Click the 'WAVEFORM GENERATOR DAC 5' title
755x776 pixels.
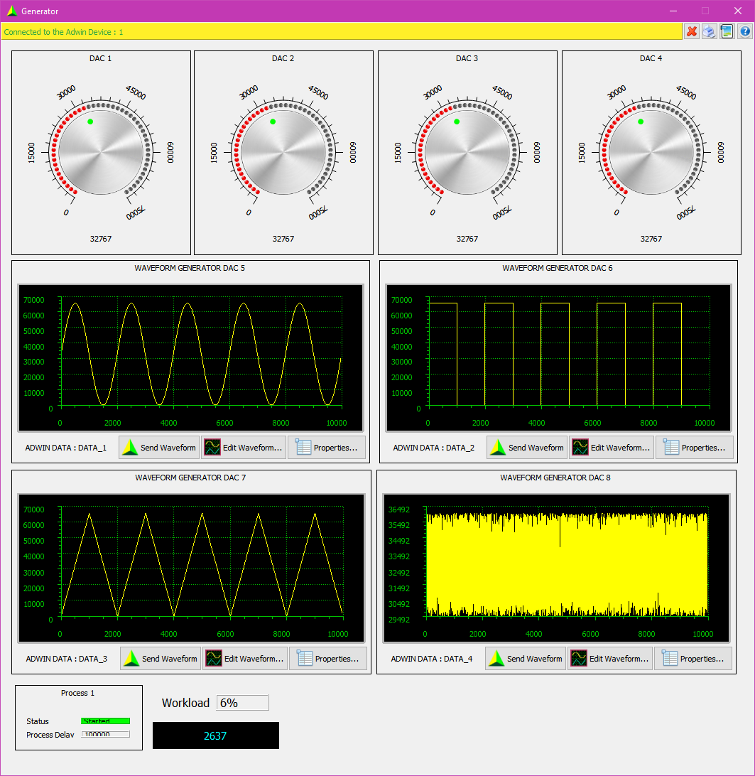click(x=190, y=268)
